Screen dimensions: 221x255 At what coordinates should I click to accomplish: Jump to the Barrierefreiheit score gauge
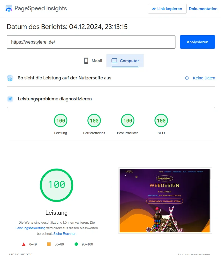coord(94,121)
